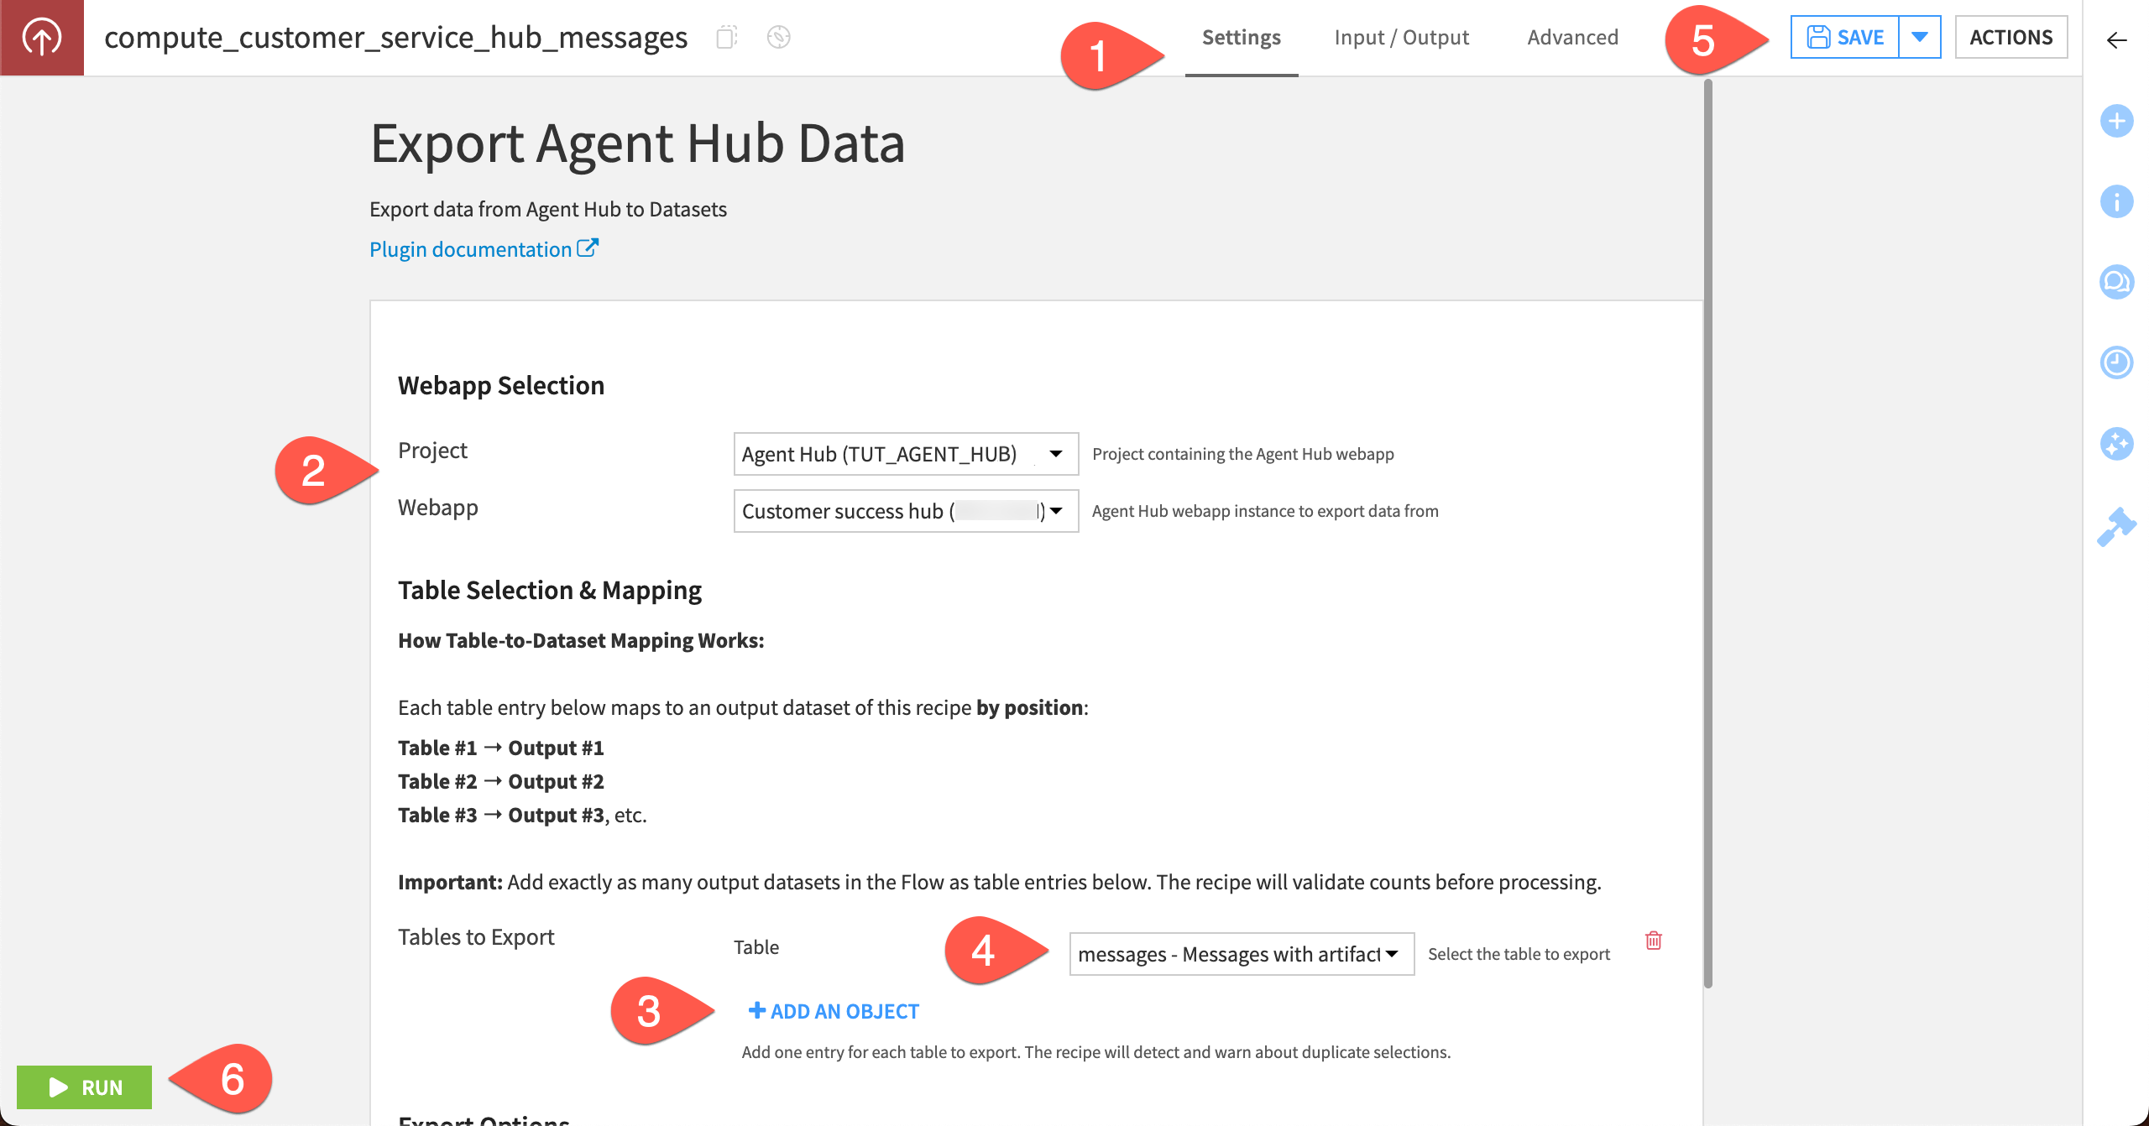The width and height of the screenshot is (2149, 1126).
Task: Click the plus icon in the right sidebar
Action: 2117,121
